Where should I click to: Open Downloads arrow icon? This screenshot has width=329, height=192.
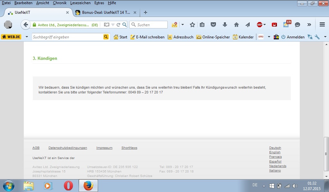point(225,25)
